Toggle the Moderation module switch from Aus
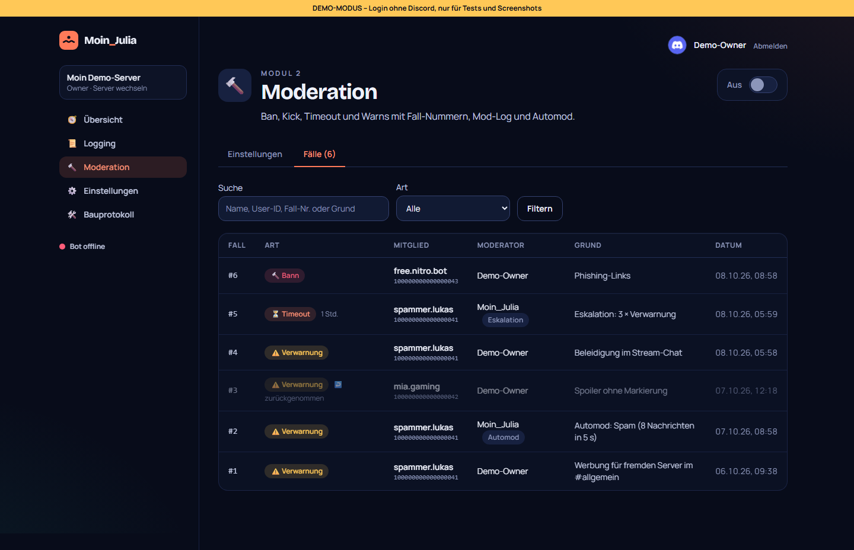Viewport: 854px width, 550px height. pos(763,85)
